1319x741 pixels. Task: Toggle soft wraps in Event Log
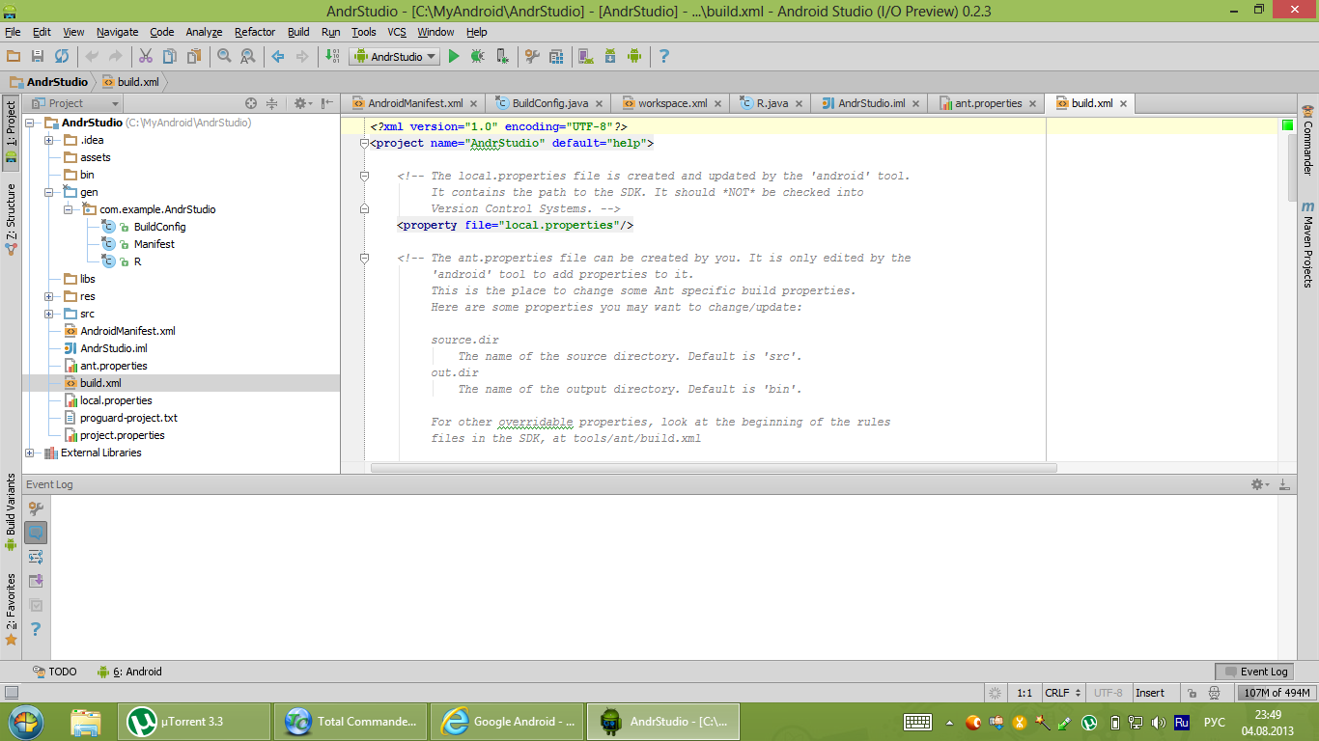36,557
